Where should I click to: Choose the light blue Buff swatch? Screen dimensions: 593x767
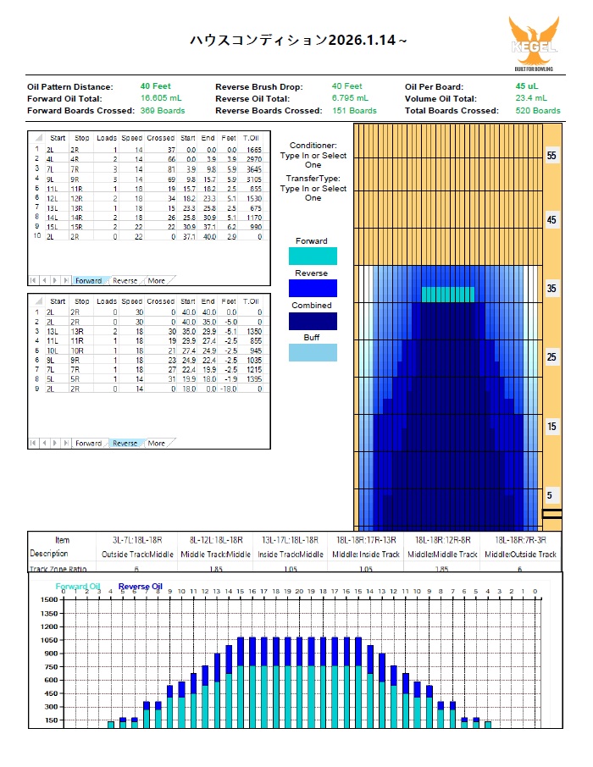[313, 353]
